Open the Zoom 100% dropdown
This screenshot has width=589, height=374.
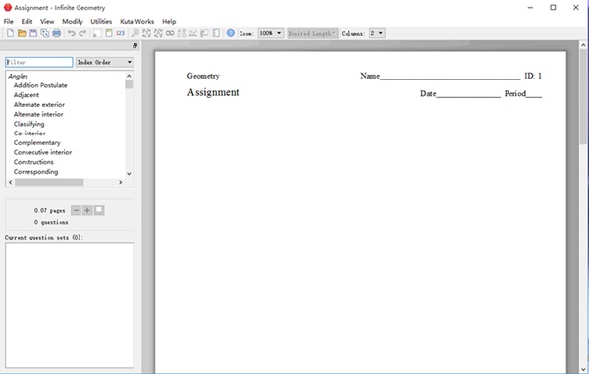pos(271,33)
